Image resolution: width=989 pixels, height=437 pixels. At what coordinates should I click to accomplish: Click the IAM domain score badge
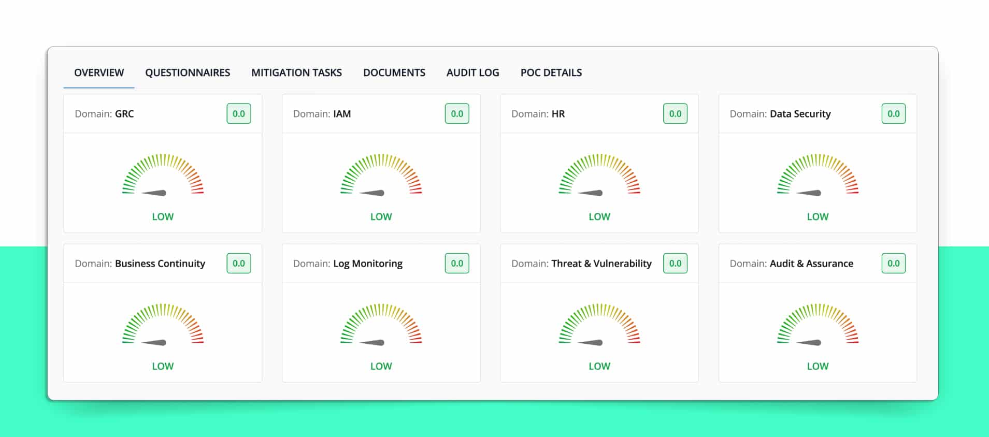(x=457, y=113)
